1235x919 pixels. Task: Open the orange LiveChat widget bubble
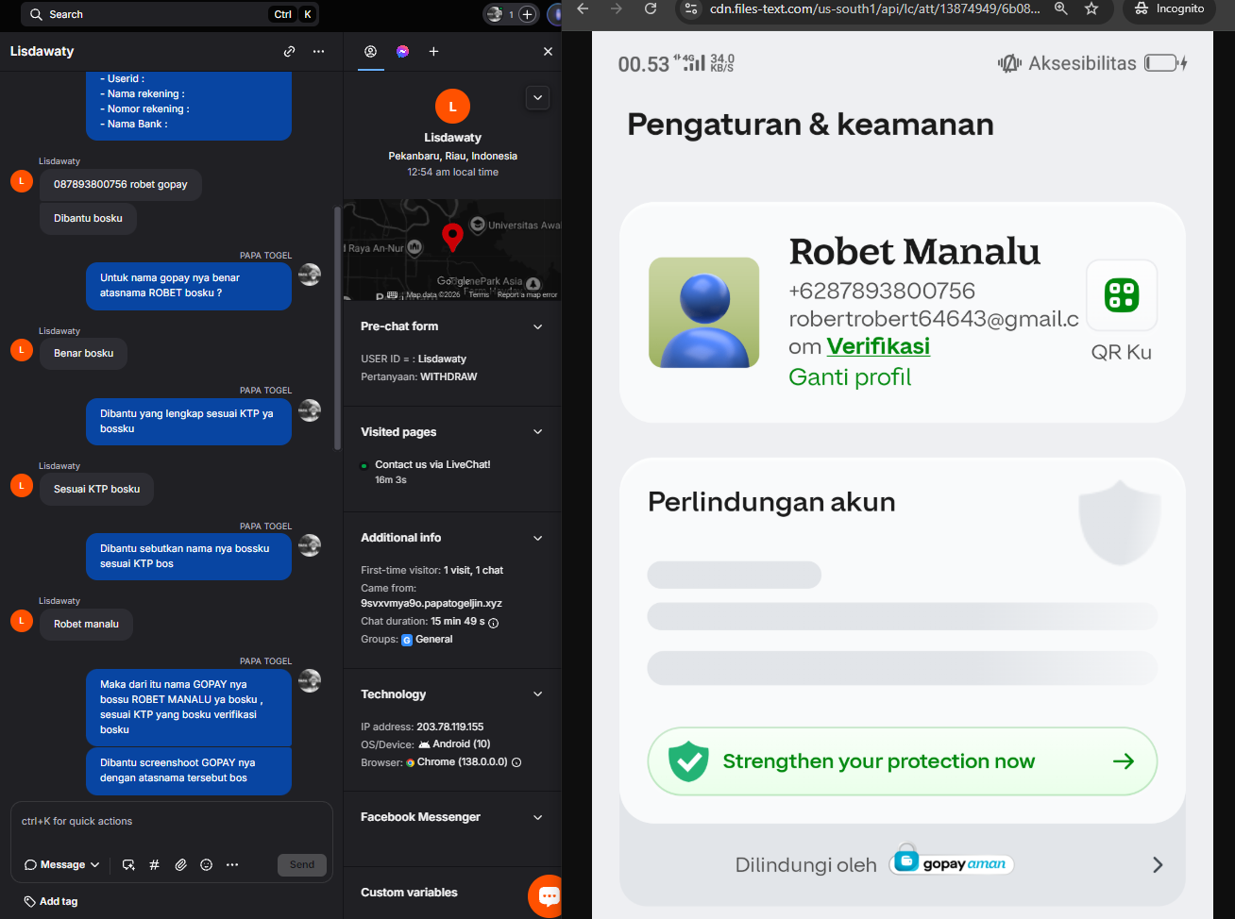click(548, 895)
